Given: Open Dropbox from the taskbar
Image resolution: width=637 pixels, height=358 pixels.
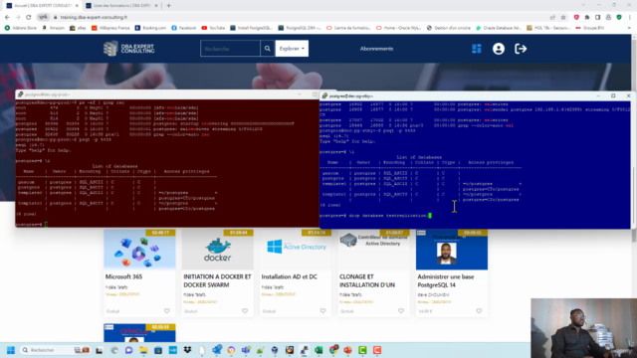Looking at the screenshot, I should 187,350.
